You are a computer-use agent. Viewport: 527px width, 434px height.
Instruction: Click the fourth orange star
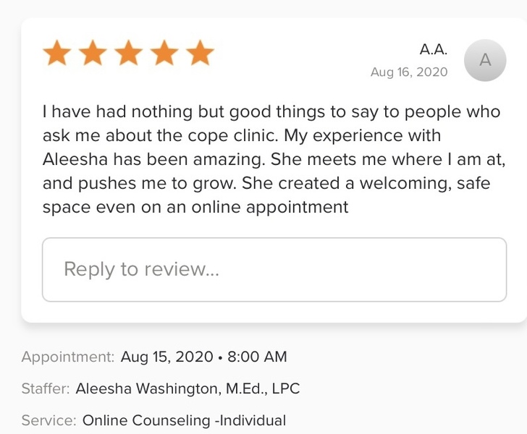click(164, 54)
